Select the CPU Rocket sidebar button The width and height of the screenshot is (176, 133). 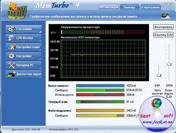pos(24,38)
